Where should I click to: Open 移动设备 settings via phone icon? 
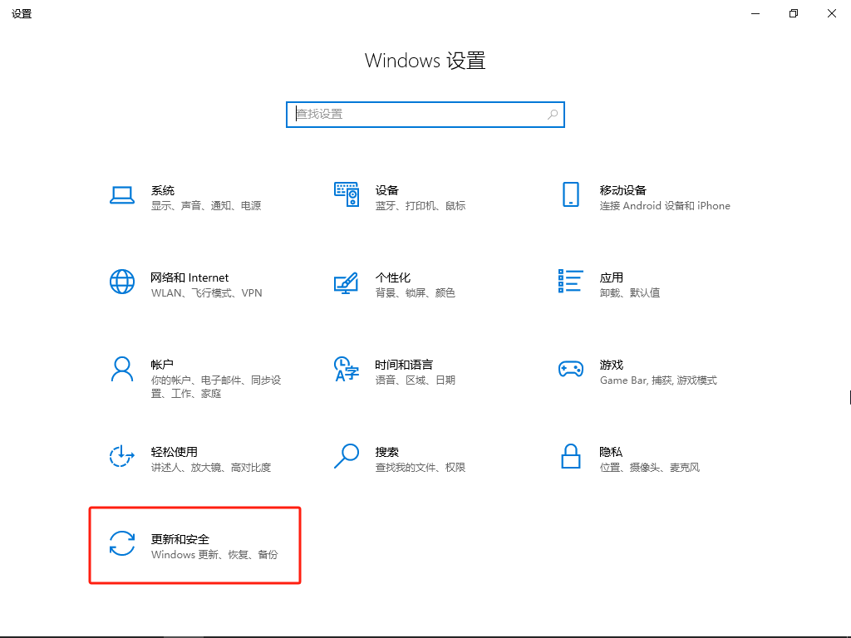(x=571, y=195)
